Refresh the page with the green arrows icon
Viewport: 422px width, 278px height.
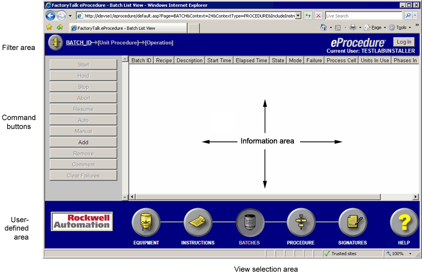click(x=308, y=16)
